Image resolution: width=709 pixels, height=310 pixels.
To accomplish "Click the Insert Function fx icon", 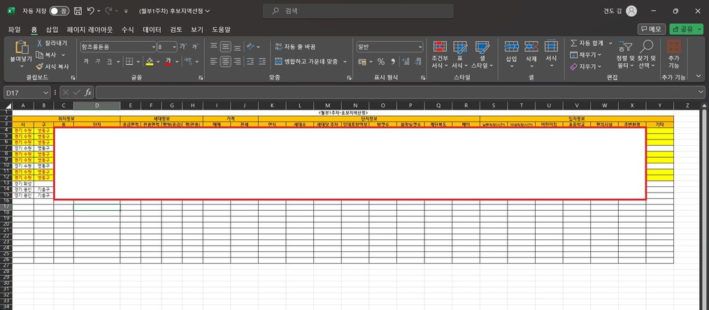I will click(88, 92).
